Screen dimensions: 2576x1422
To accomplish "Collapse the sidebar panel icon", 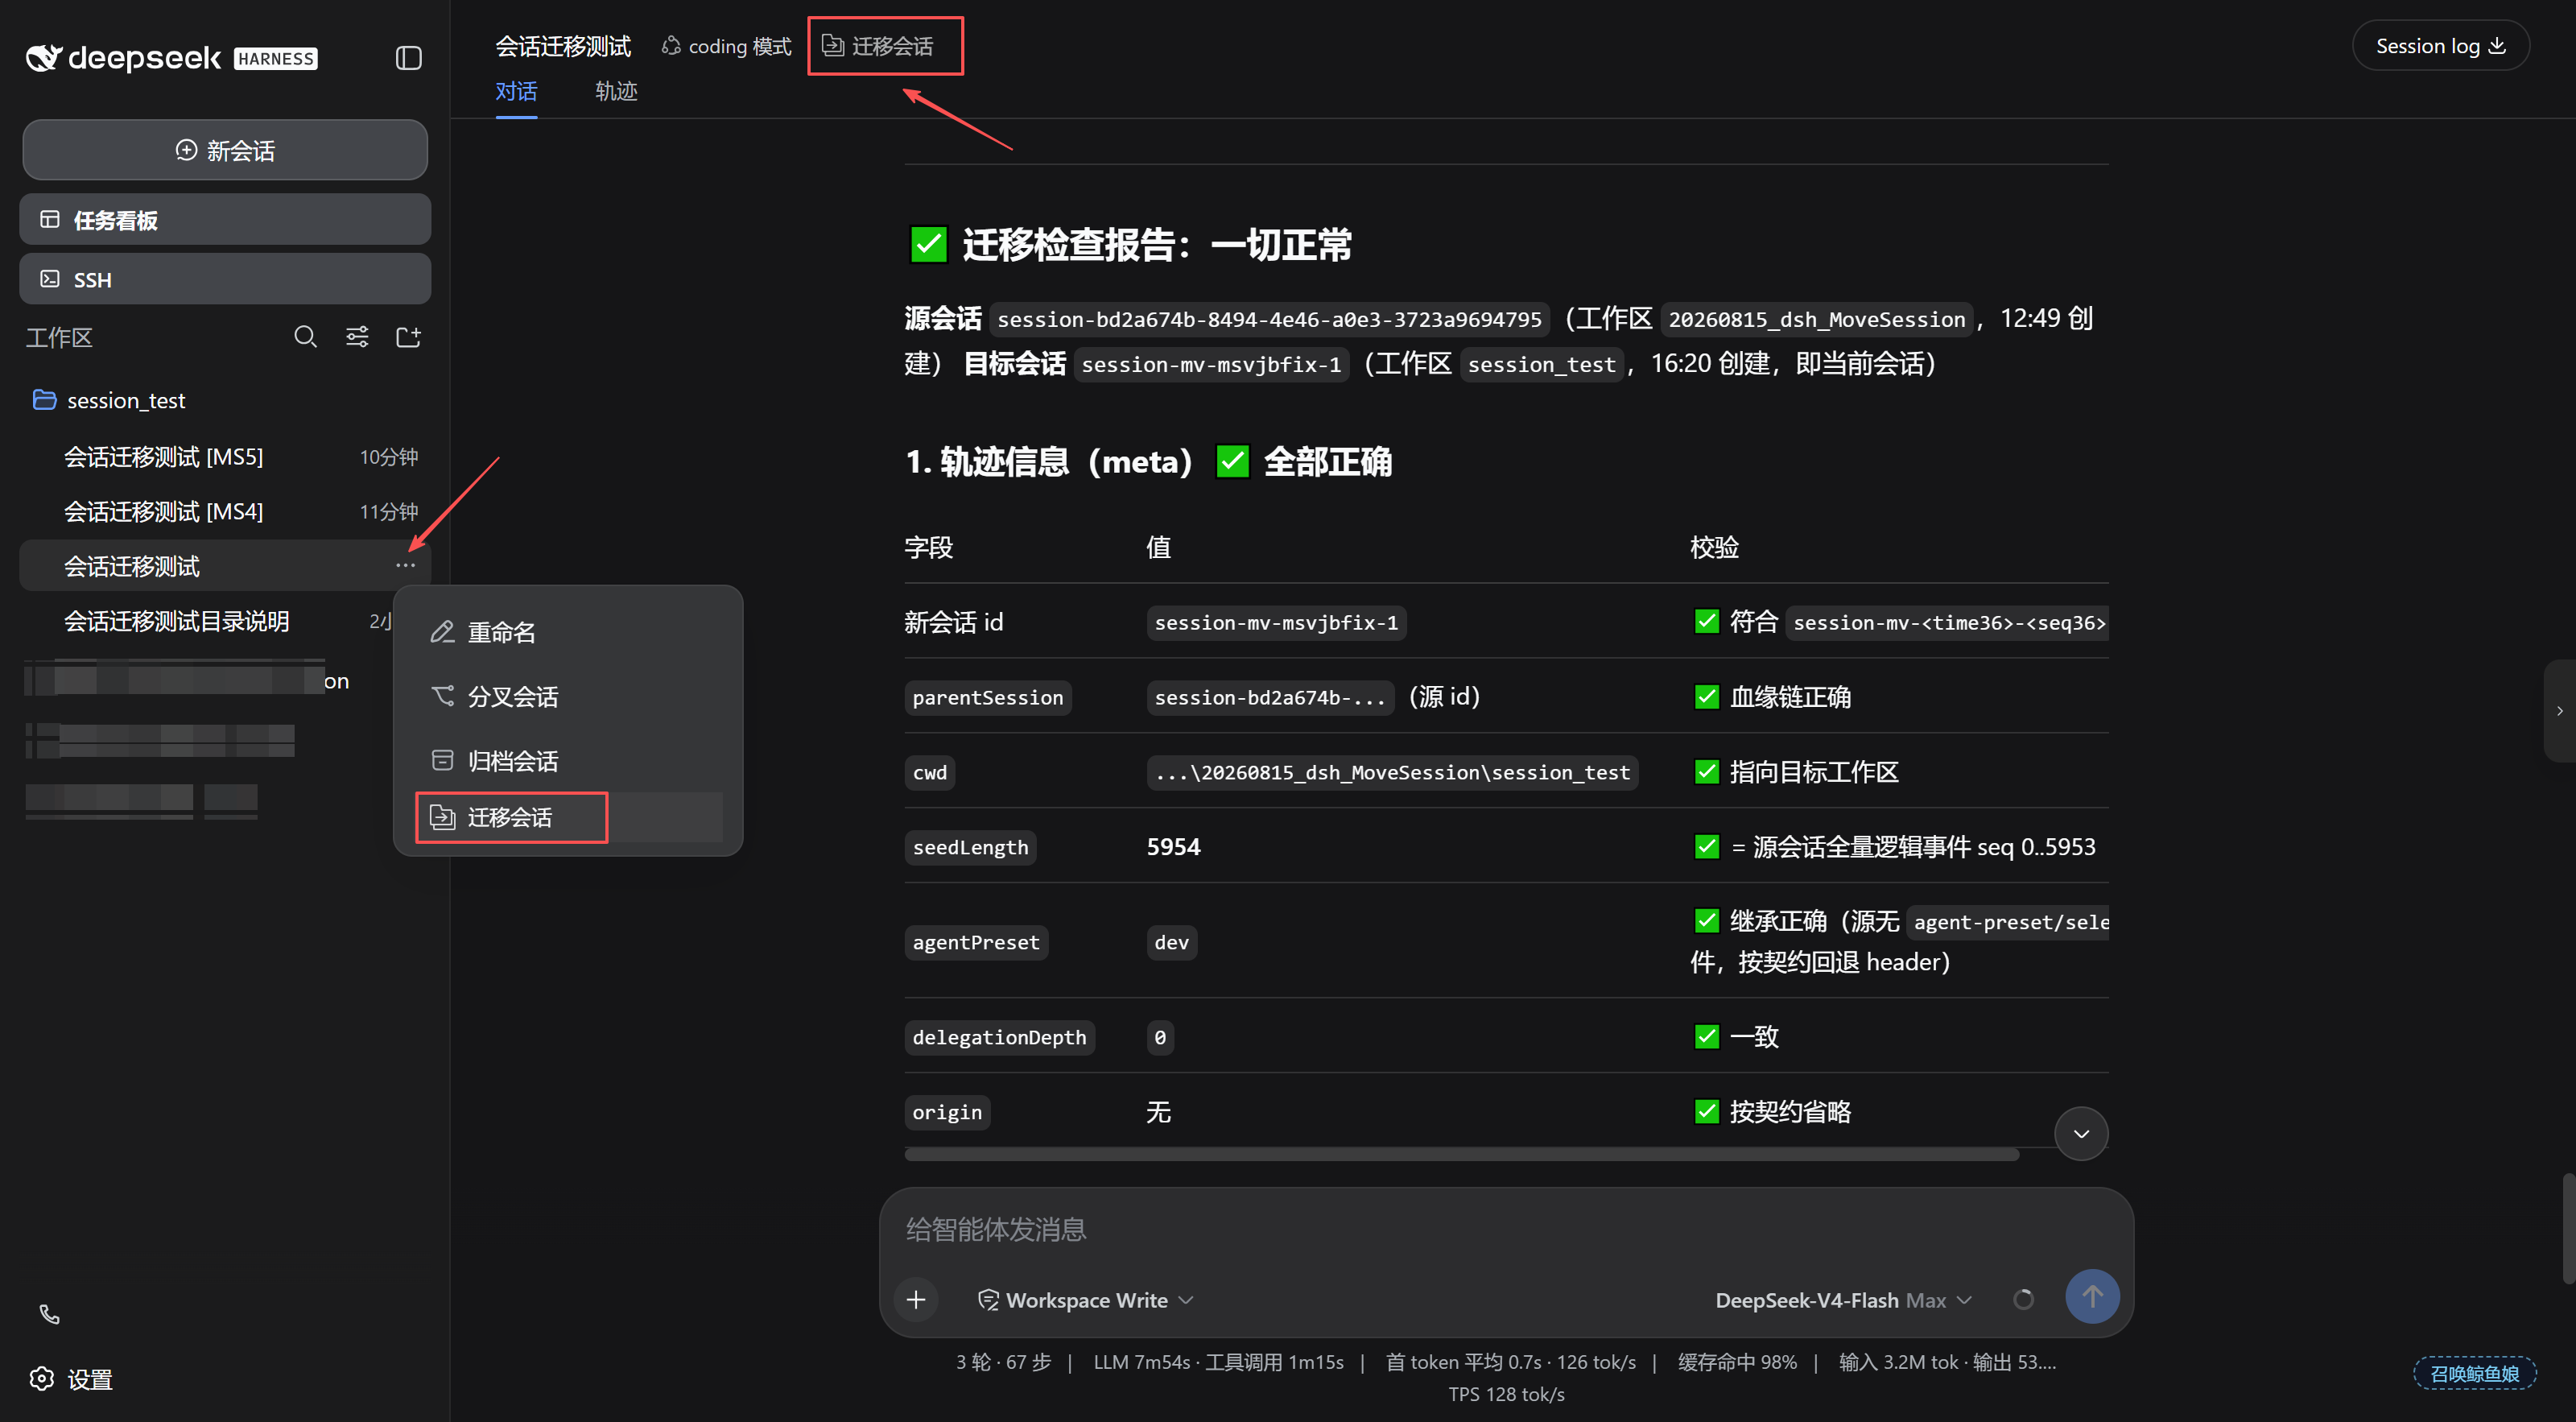I will (408, 58).
